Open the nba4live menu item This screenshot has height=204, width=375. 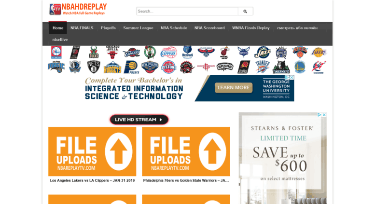[60, 40]
